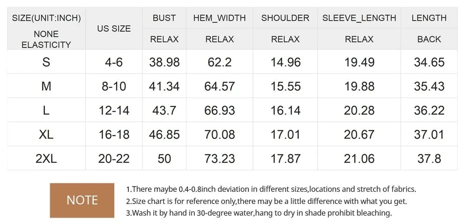
Task: Select the S size row label
Action: point(46,62)
